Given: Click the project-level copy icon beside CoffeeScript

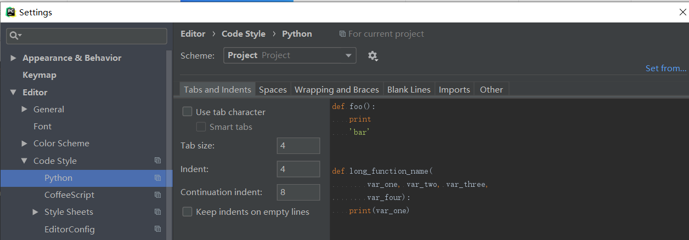Looking at the screenshot, I should [158, 195].
